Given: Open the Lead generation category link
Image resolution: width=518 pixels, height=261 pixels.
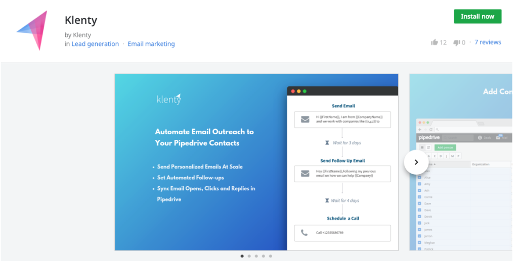Looking at the screenshot, I should (x=95, y=44).
